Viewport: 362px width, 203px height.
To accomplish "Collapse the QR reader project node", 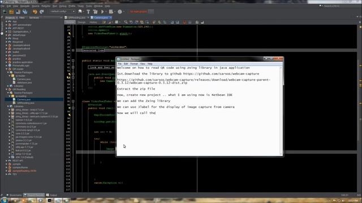I will click(6, 69).
